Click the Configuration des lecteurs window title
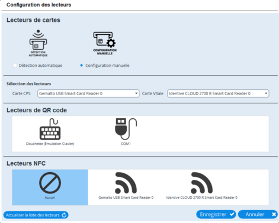This screenshot has height=223, width=279. click(39, 5)
